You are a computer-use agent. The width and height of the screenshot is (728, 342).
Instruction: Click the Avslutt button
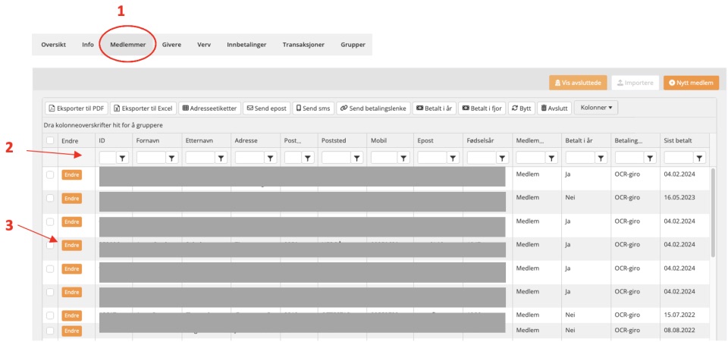click(x=554, y=108)
